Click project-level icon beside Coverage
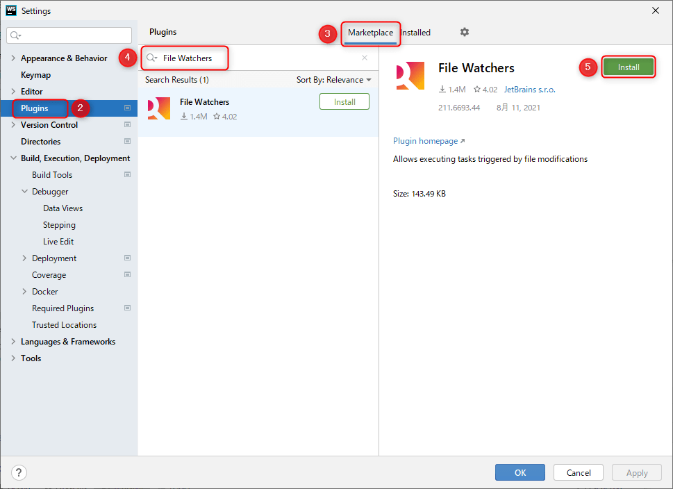Viewport: 673px width, 489px height. point(128,275)
